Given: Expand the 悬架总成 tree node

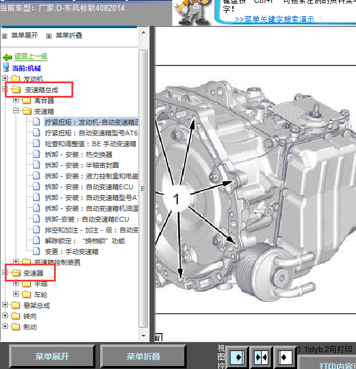Looking at the screenshot, I should [5, 304].
